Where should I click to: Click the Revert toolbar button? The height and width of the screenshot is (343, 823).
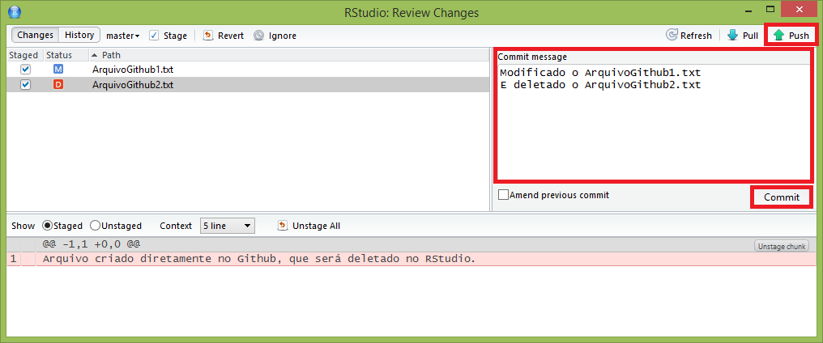[224, 36]
